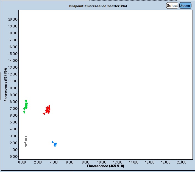Viewport: 195px width, 172px height.
Task: Click the 0.000 tick on the x-axis
Action: pos(22,162)
